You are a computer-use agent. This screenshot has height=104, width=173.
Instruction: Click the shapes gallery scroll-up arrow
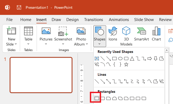click(167, 50)
